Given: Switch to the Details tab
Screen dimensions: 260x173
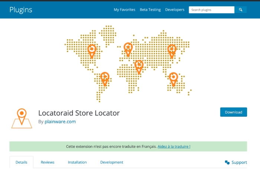Looking at the screenshot, I should (22, 162).
